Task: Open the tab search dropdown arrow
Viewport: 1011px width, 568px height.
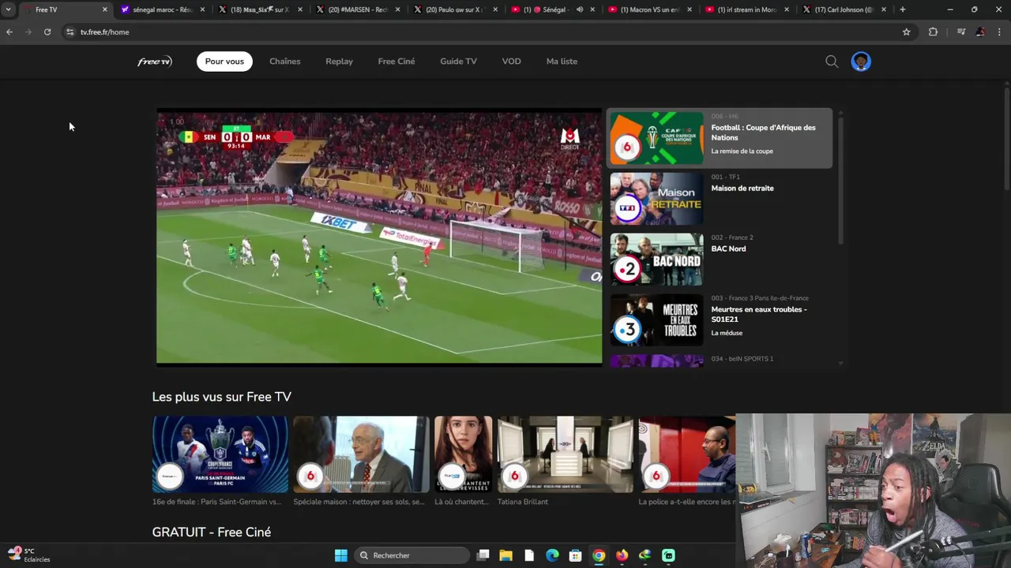Action: (8, 9)
